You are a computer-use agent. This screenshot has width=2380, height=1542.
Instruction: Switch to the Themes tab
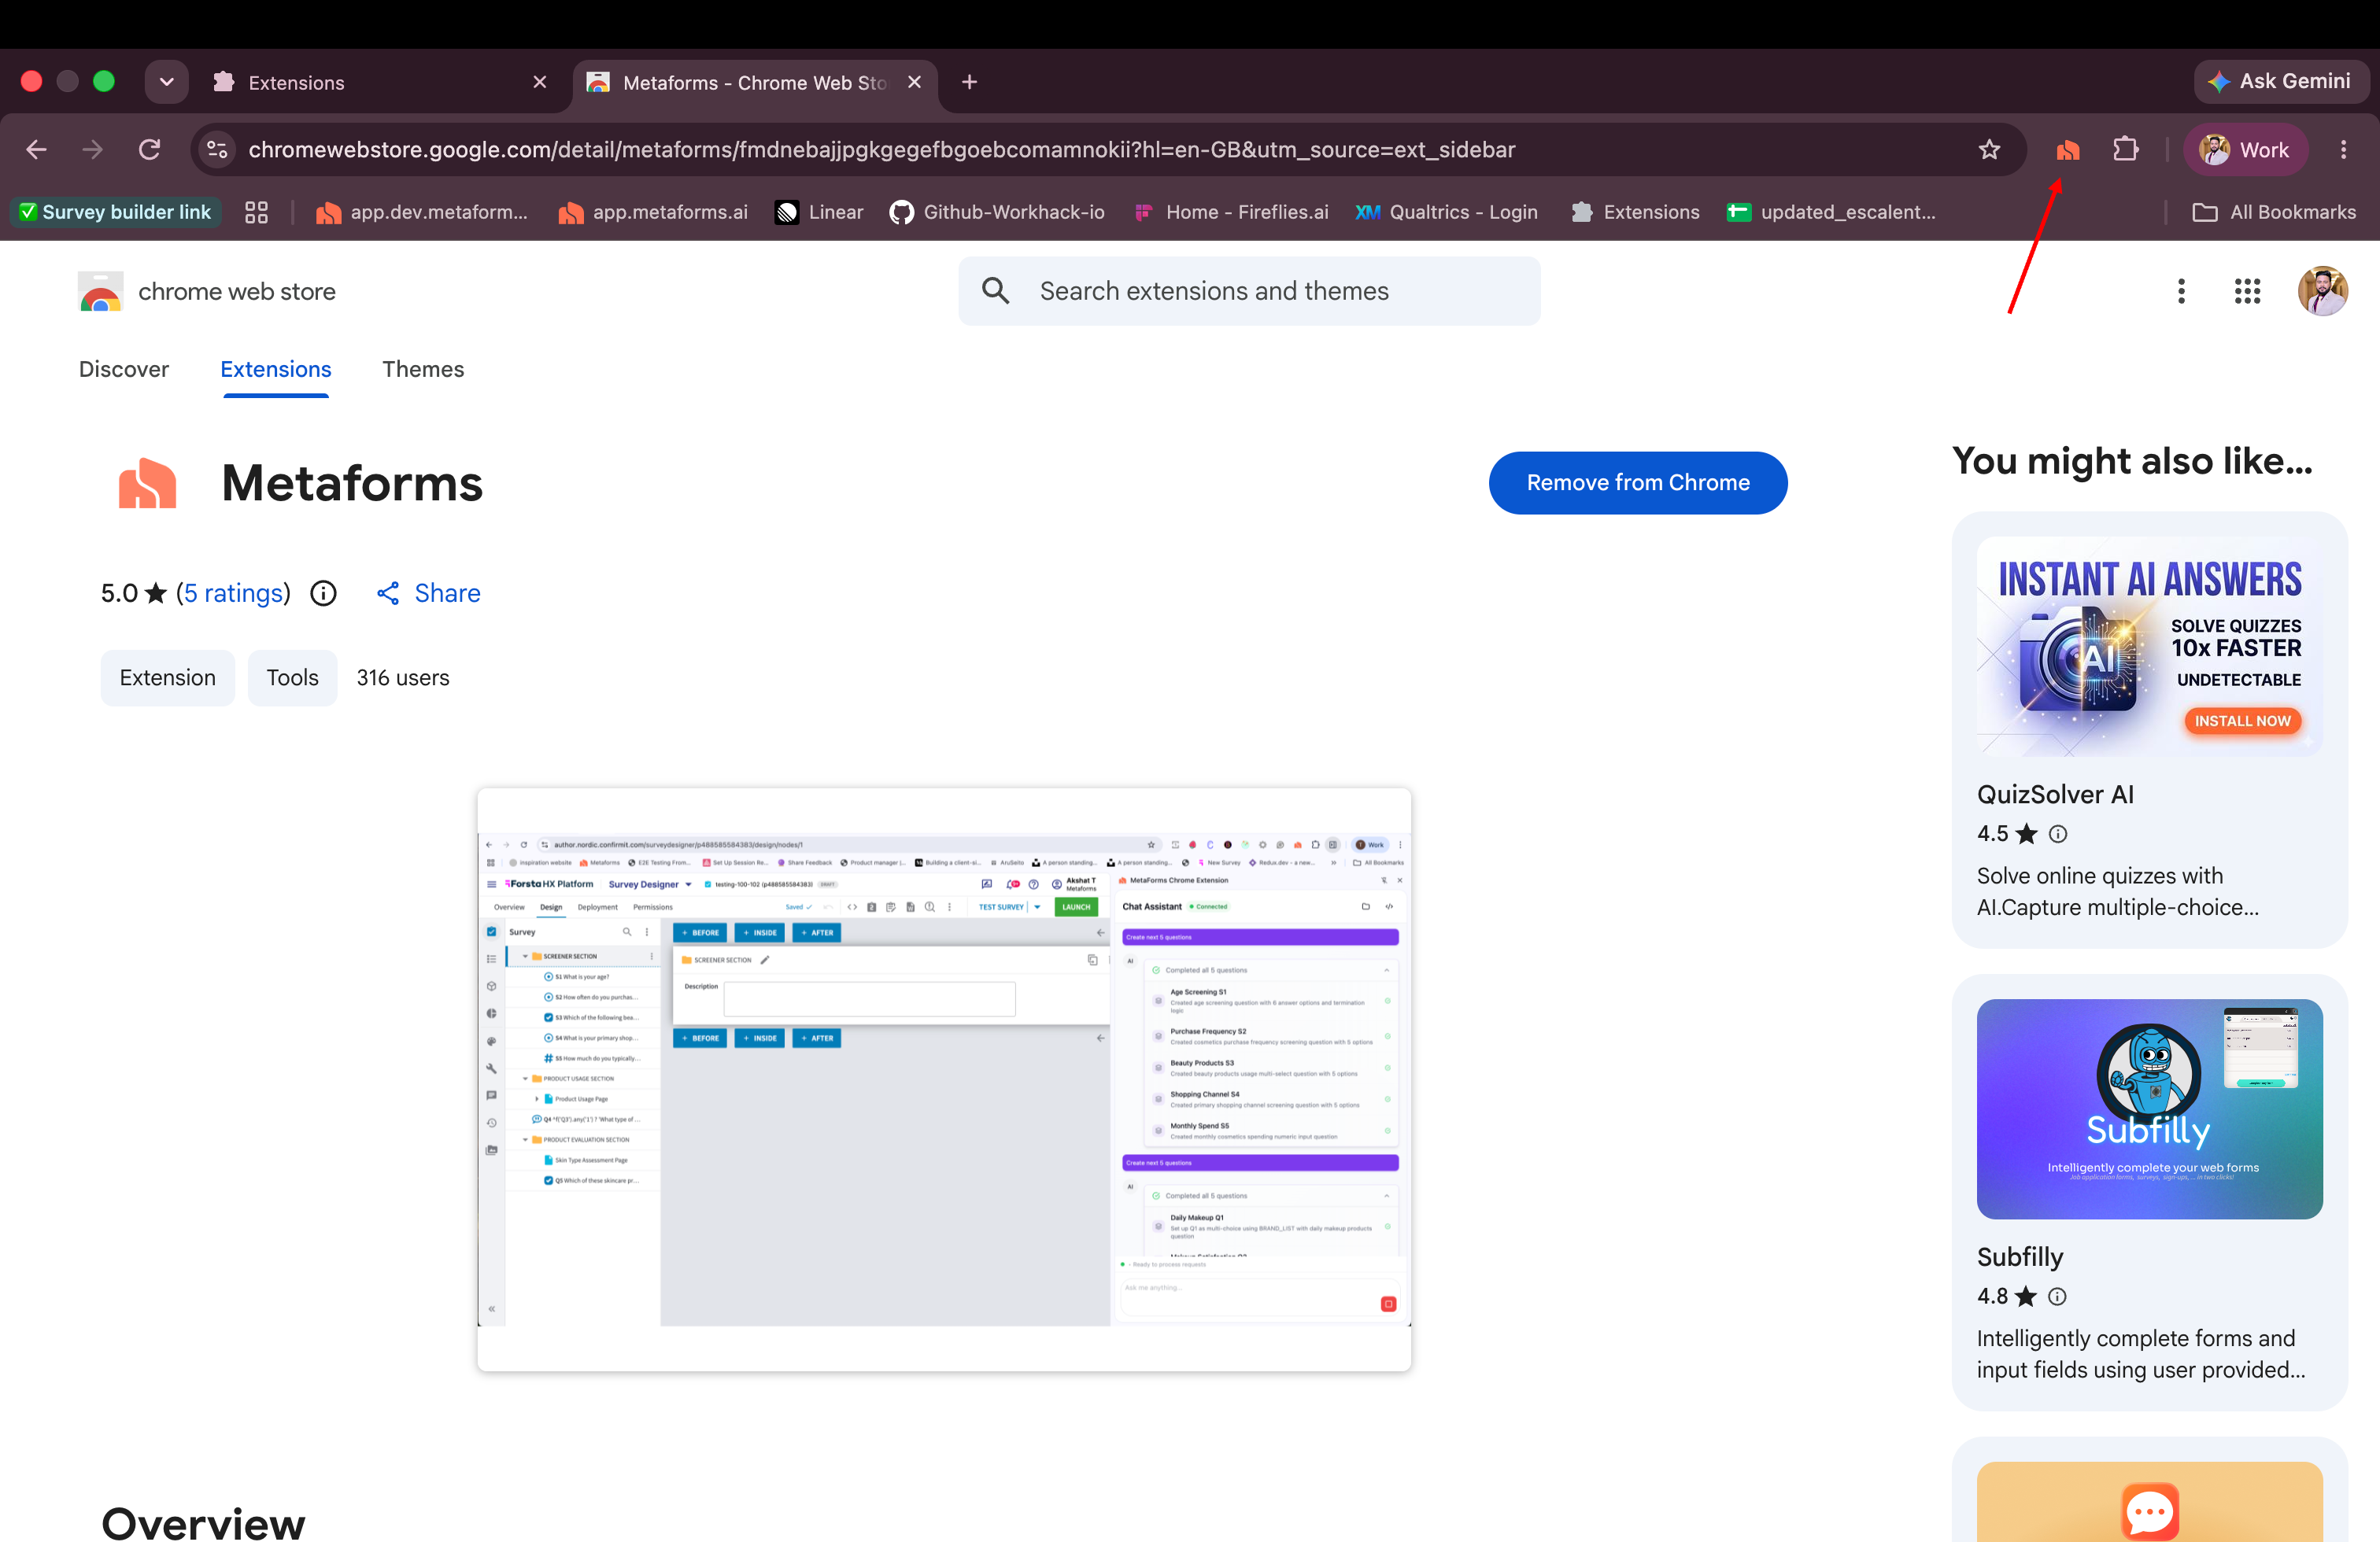(x=423, y=369)
